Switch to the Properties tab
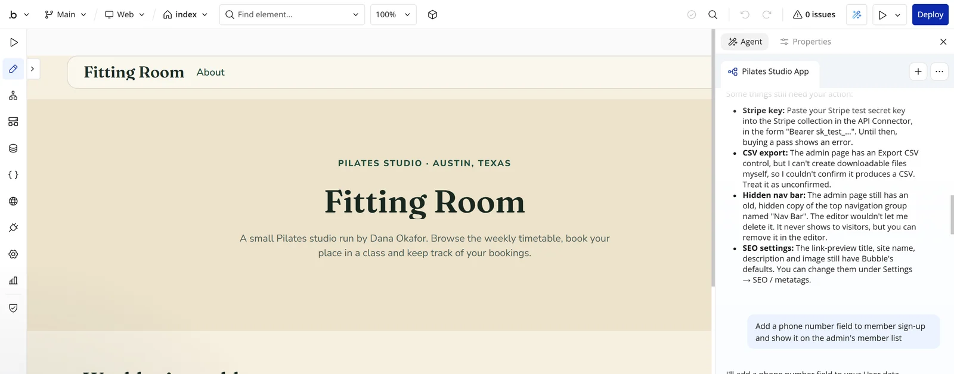The height and width of the screenshot is (374, 954). [805, 42]
